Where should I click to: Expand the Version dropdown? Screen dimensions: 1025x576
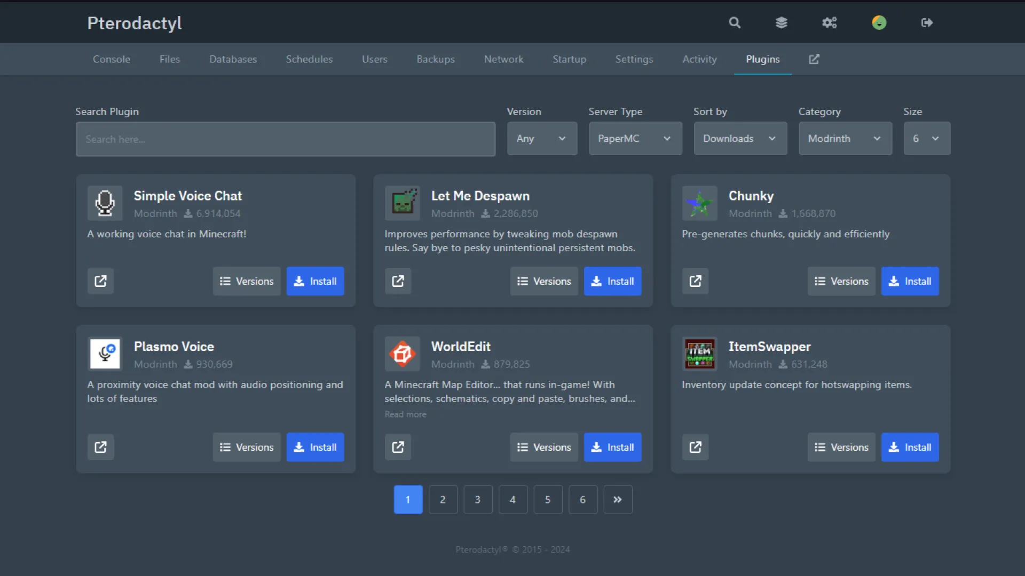[542, 139]
